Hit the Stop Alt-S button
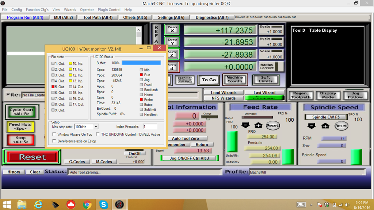374x210 pixels. (x=20, y=140)
